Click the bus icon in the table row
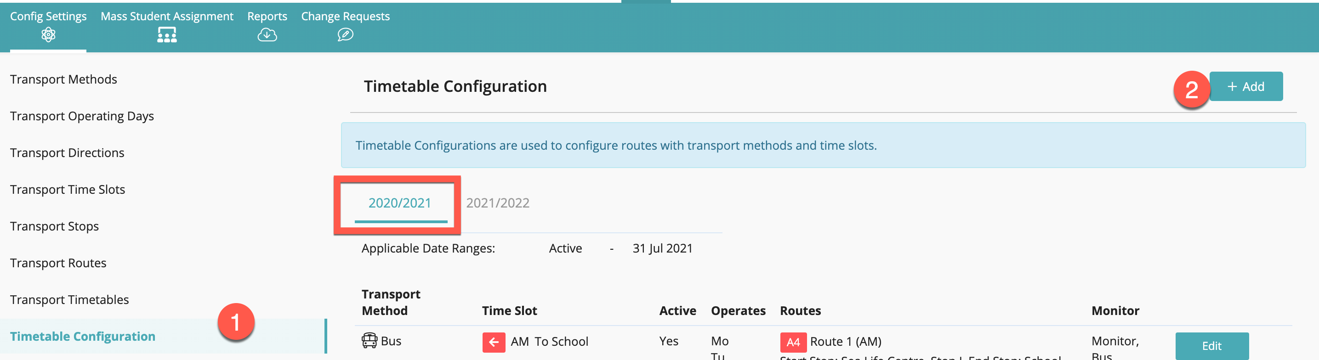The width and height of the screenshot is (1319, 360). [369, 341]
